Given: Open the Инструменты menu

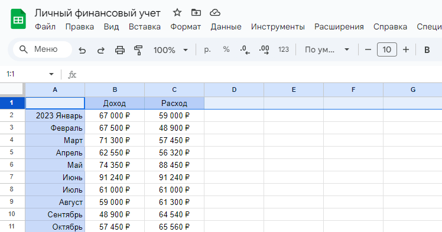Looking at the screenshot, I should [278, 26].
